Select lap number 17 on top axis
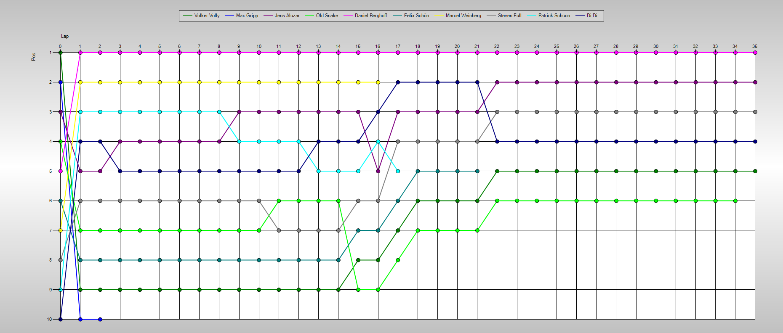 398,46
